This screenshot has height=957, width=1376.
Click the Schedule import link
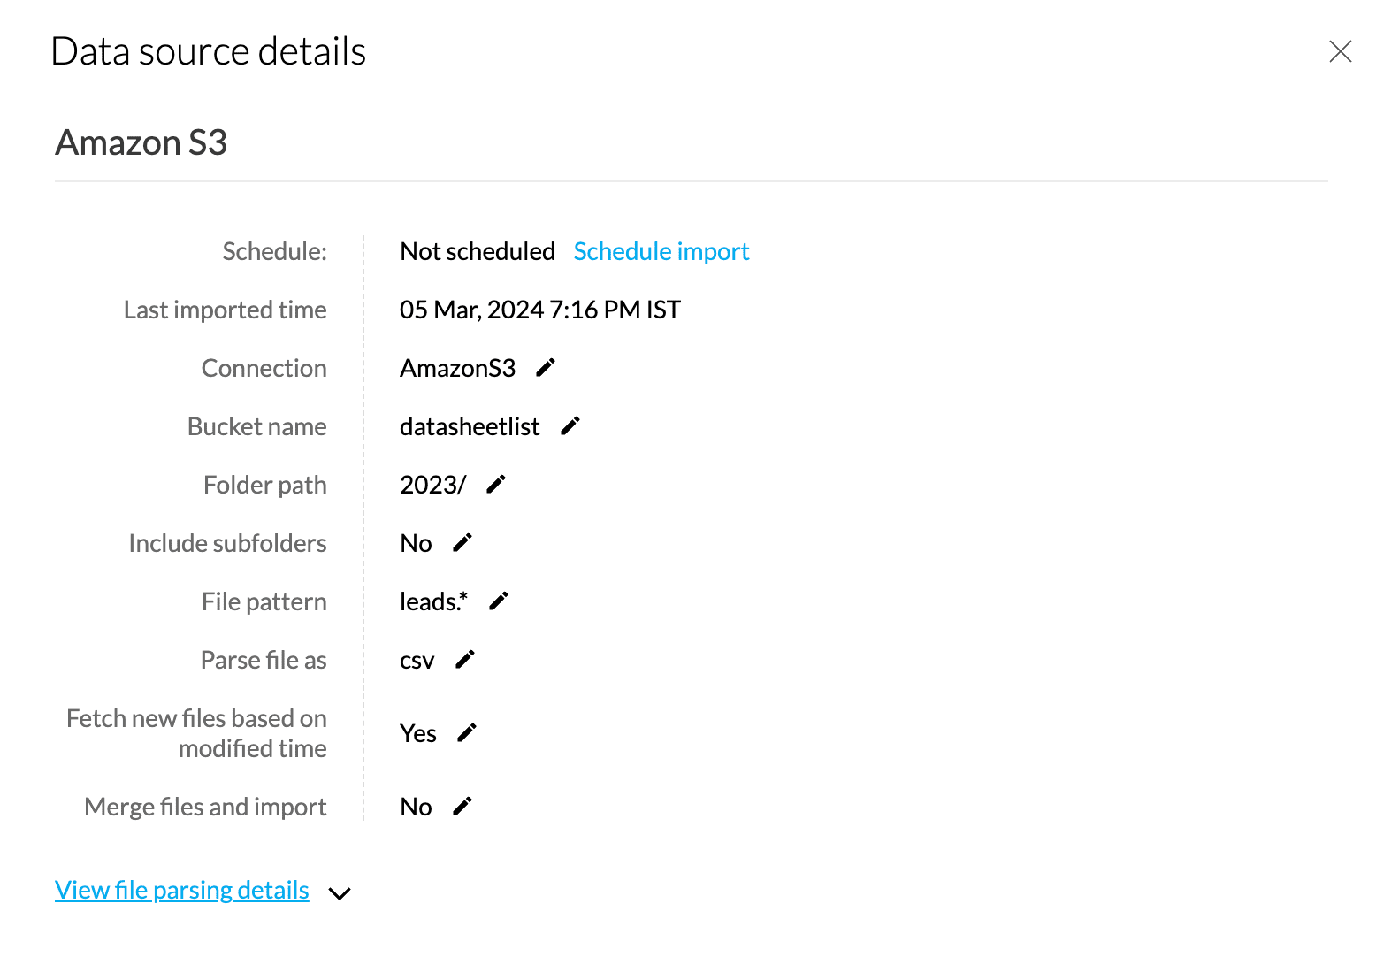coord(661,251)
